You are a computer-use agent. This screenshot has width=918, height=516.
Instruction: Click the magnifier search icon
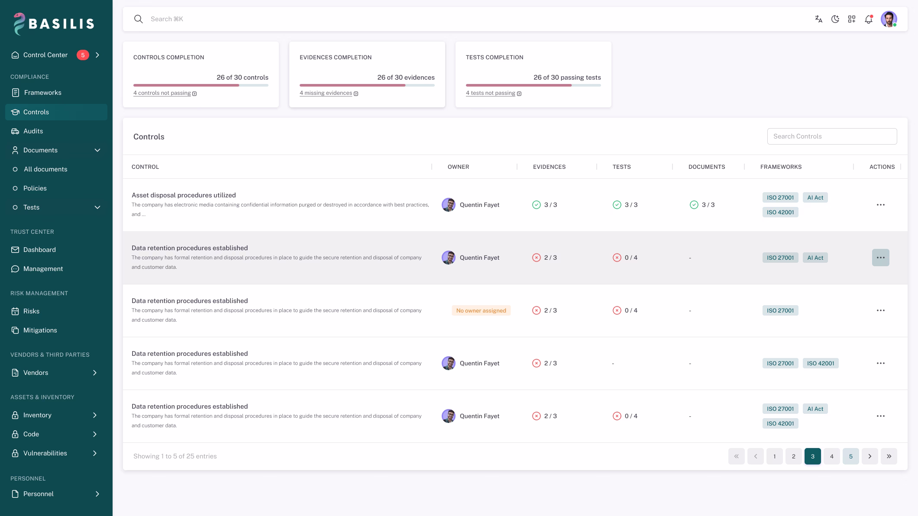(139, 19)
